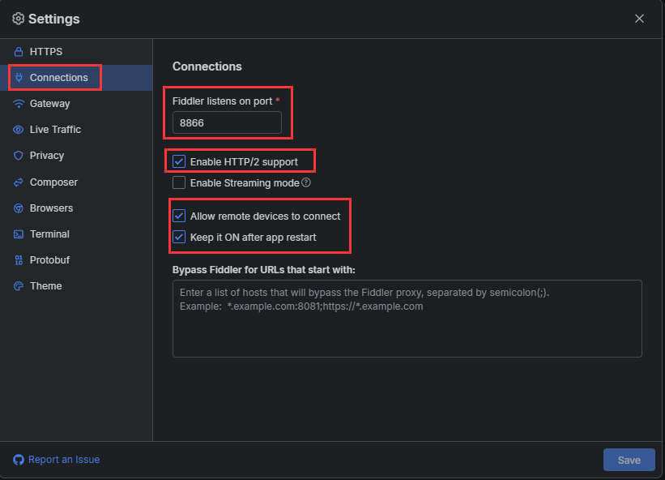
Task: Uncheck Keep it ON after app restart
Action: coord(179,237)
